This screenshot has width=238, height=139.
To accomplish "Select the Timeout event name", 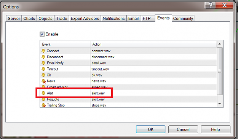I will point(53,69).
